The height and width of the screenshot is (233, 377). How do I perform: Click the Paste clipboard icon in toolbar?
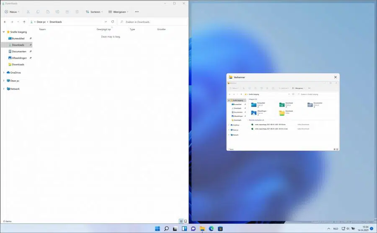[48, 12]
